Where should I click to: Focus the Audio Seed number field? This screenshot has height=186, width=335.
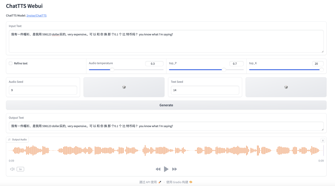pos(43,90)
